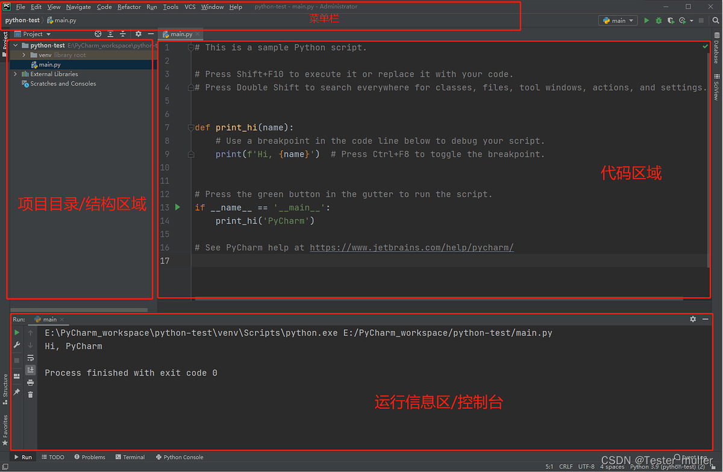Run with Coverage from the top toolbar
The height and width of the screenshot is (472, 723).
(670, 20)
